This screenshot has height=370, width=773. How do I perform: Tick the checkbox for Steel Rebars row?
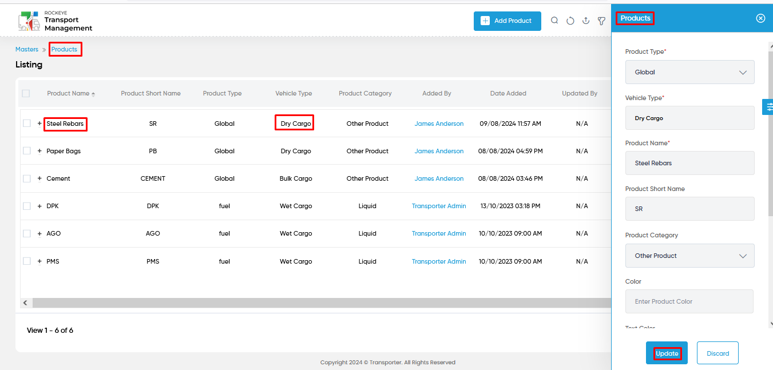[x=27, y=124]
